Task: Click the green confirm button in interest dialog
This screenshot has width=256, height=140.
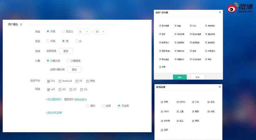Action: coord(180,77)
